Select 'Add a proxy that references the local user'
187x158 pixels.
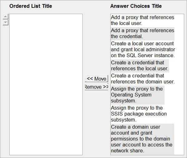click(142, 20)
